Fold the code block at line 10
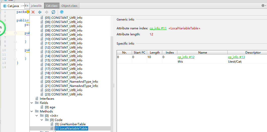The height and width of the screenshot is (132, 267). point(15,50)
